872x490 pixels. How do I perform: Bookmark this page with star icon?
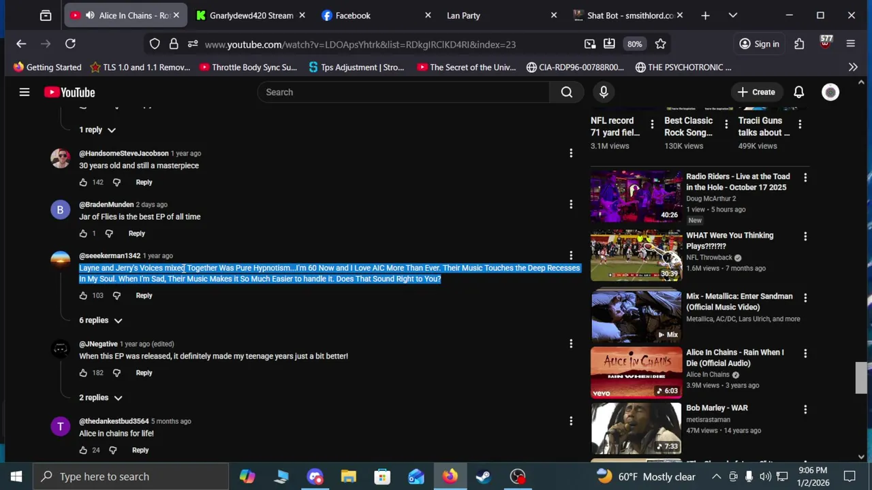(660, 44)
